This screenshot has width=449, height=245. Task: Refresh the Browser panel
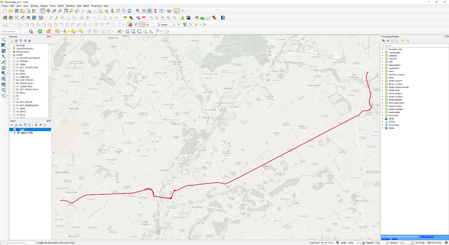point(16,41)
